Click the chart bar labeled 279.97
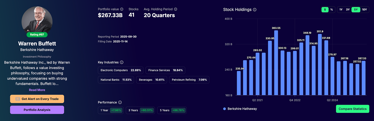 pos(332,76)
